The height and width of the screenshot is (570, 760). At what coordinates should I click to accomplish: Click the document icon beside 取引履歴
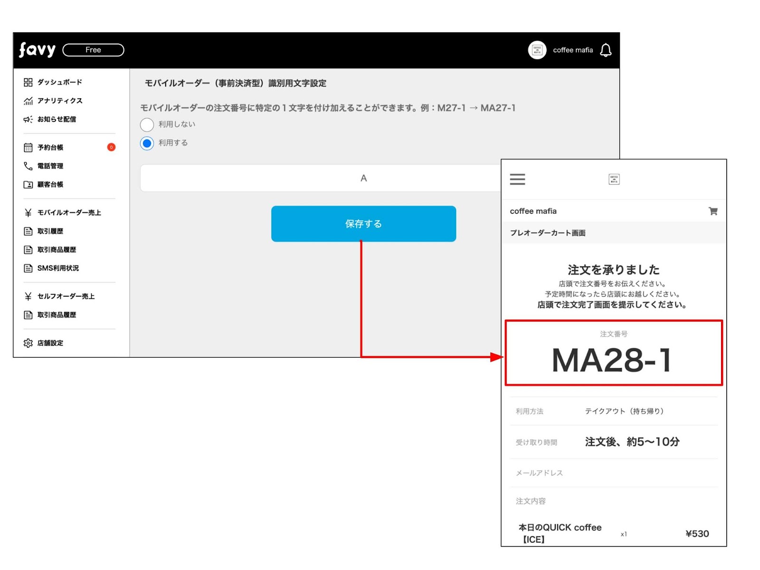click(x=28, y=231)
